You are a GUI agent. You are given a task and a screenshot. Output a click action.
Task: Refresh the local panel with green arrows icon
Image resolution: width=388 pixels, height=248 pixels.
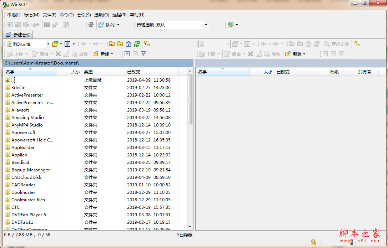point(137,44)
